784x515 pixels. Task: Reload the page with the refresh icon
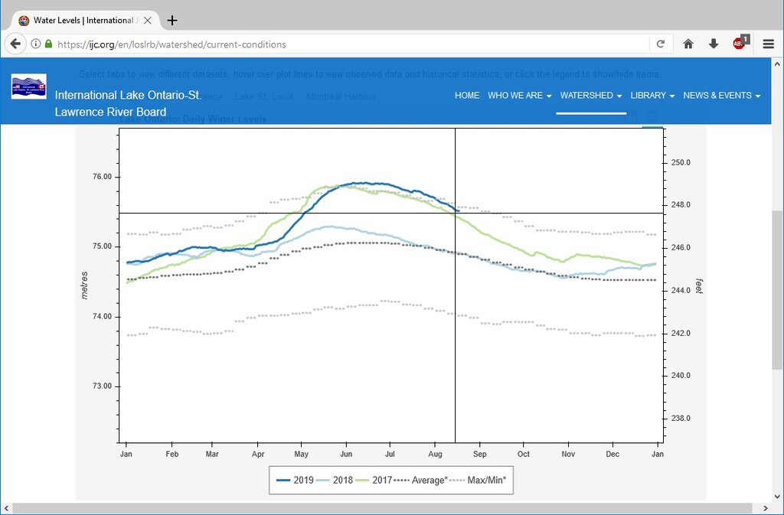(661, 44)
